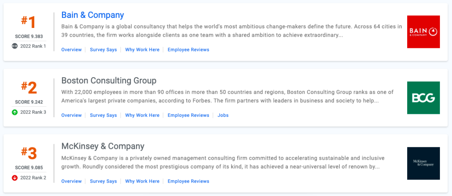452x196 pixels.
Task: View Survey Says for Boston Consulting Group
Action: tap(103, 115)
